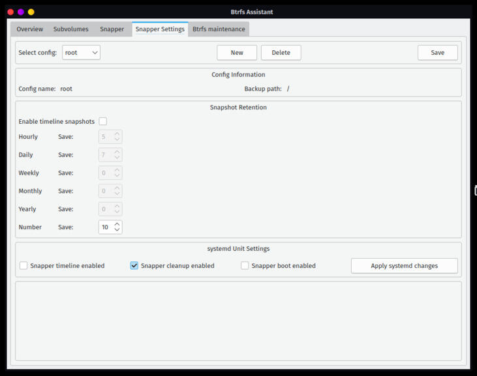Image resolution: width=477 pixels, height=376 pixels.
Task: Click the purple window control button
Action: (21, 12)
